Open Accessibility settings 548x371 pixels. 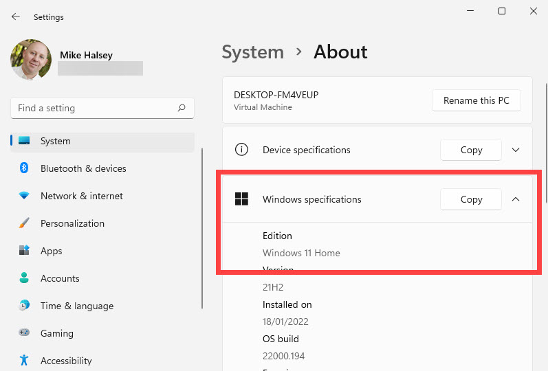(102, 361)
